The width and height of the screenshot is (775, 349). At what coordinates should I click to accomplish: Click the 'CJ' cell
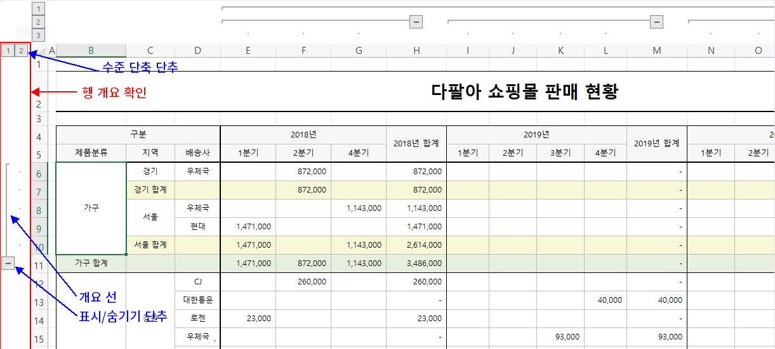coord(197,281)
